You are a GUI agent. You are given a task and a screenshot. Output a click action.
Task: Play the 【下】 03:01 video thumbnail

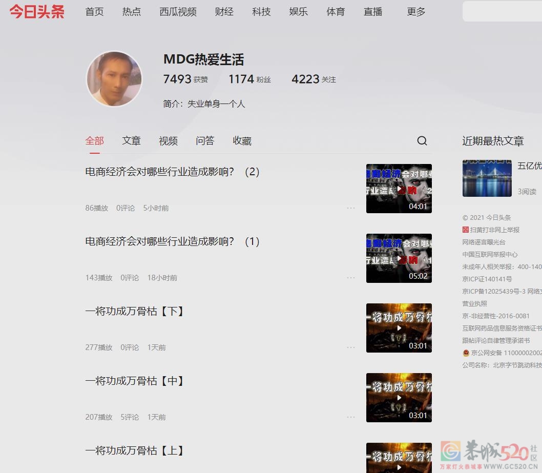(x=399, y=328)
